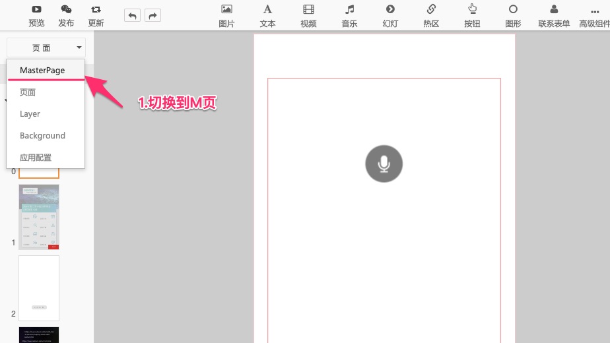Click the 更新 update icon

click(96, 10)
